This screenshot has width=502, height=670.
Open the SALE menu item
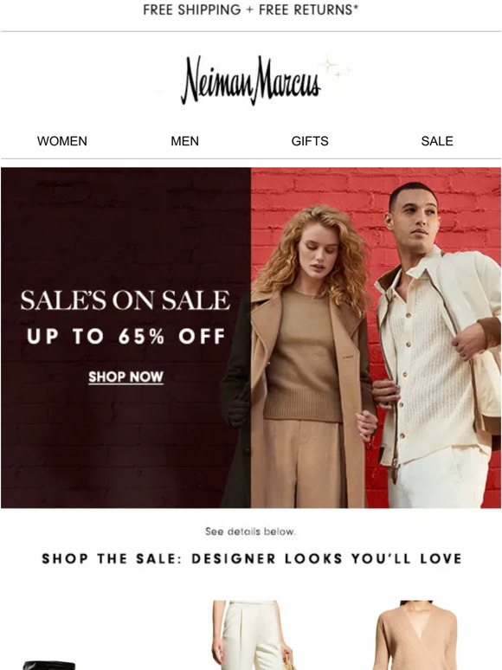point(436,141)
